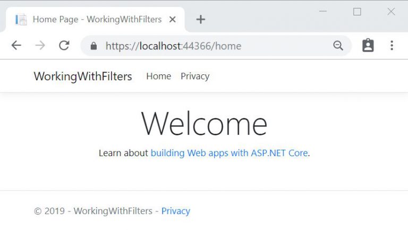Screen dimensions: 408x230
Task: Open zoom options magnifier in address bar
Action: click(x=338, y=46)
